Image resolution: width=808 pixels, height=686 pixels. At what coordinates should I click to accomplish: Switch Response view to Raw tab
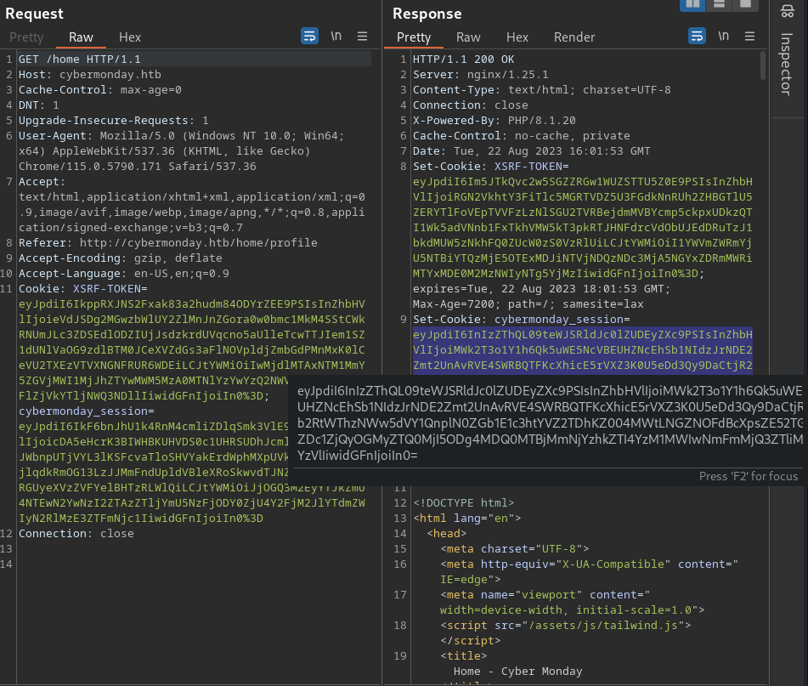[x=468, y=37]
